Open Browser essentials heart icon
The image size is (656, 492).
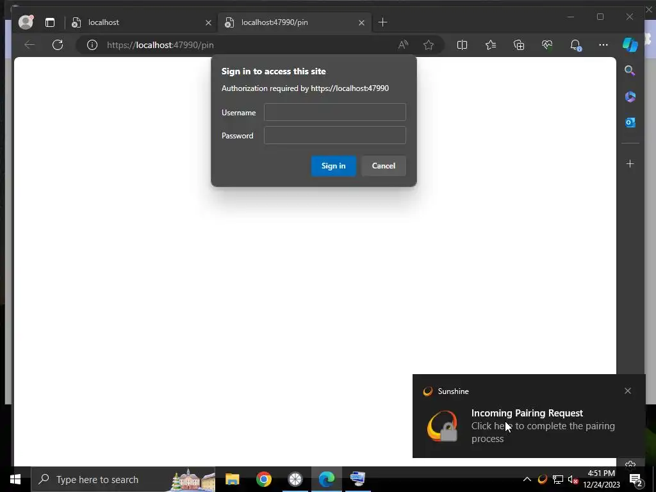(547, 45)
